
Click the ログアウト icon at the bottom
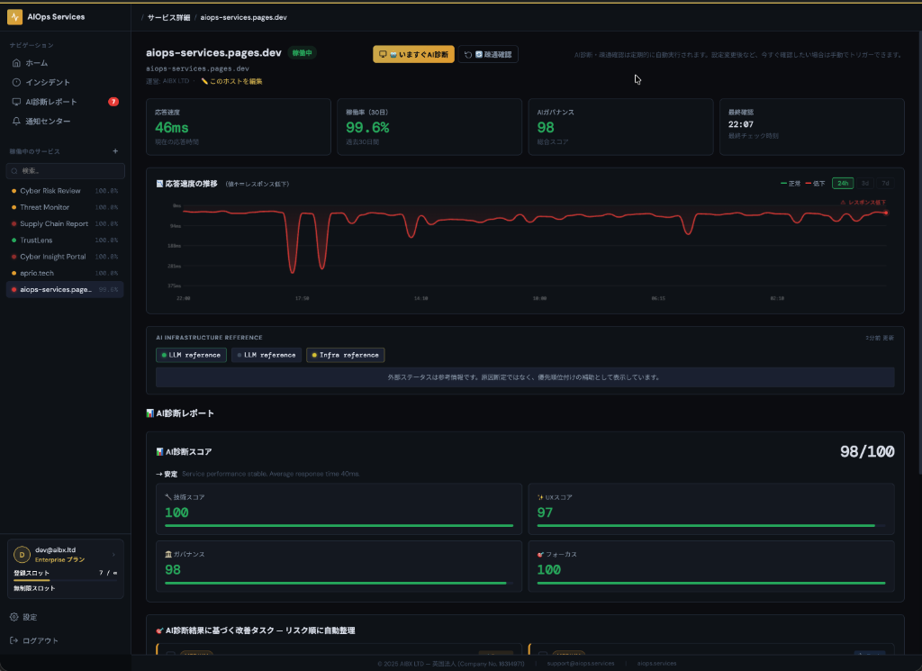pyautogui.click(x=14, y=640)
